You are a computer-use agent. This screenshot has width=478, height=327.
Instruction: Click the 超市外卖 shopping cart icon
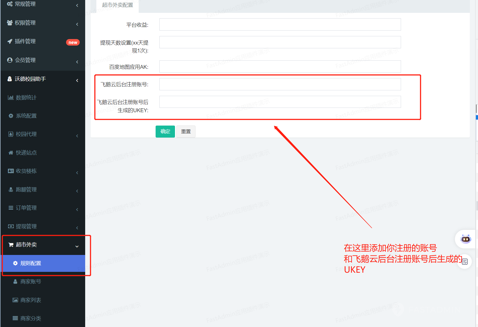(x=11, y=245)
